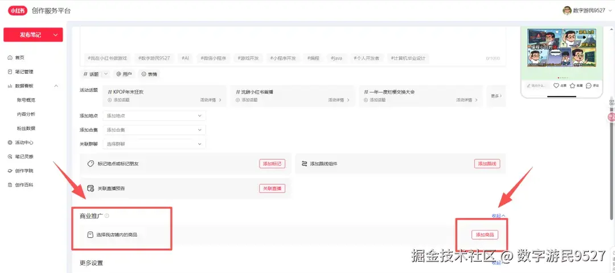
Task: Click the star 收藏 icon in preview
Action: 572,85
